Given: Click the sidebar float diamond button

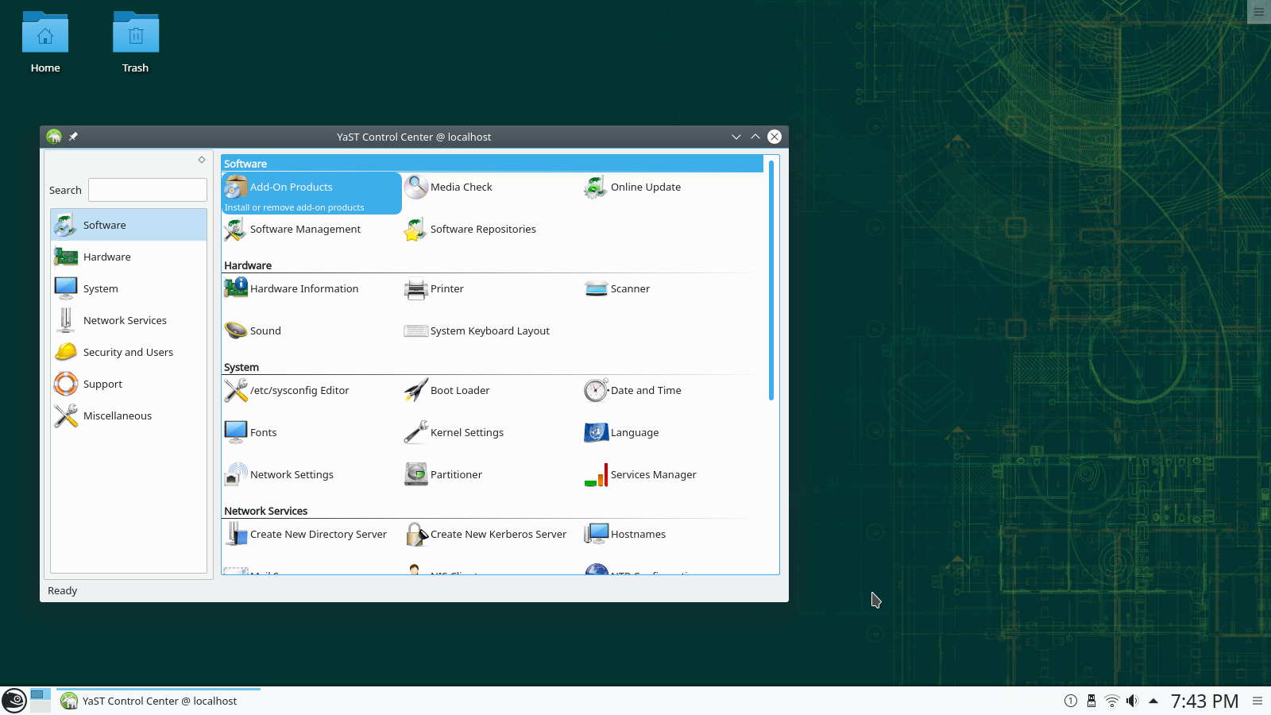Looking at the screenshot, I should (x=202, y=160).
